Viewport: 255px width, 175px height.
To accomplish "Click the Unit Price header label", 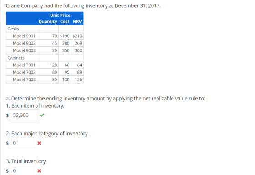I will pos(60,15).
